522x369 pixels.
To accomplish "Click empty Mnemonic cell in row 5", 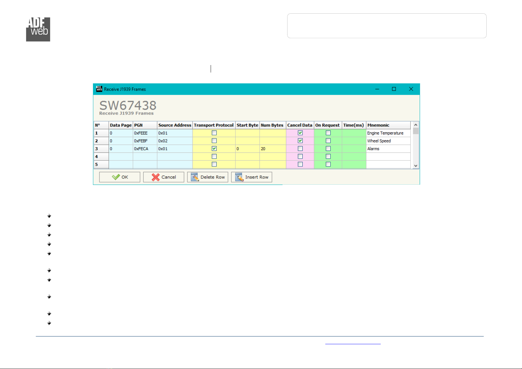I will (x=388, y=164).
